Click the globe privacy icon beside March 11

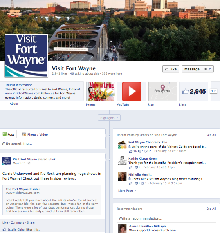coord(29,163)
